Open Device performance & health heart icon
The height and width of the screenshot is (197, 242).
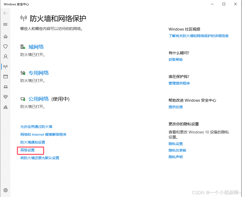5,97
